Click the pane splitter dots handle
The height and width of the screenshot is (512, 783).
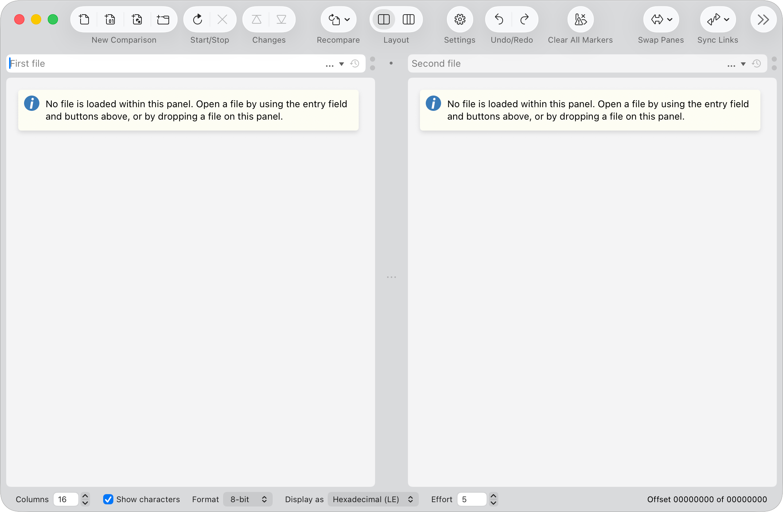coord(391,277)
